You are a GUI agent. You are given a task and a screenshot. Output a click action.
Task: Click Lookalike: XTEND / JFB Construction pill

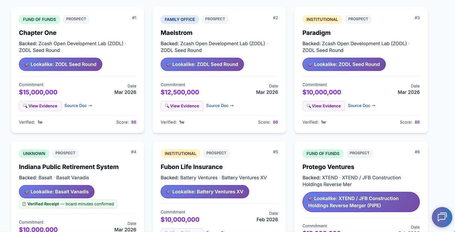[x=361, y=202]
